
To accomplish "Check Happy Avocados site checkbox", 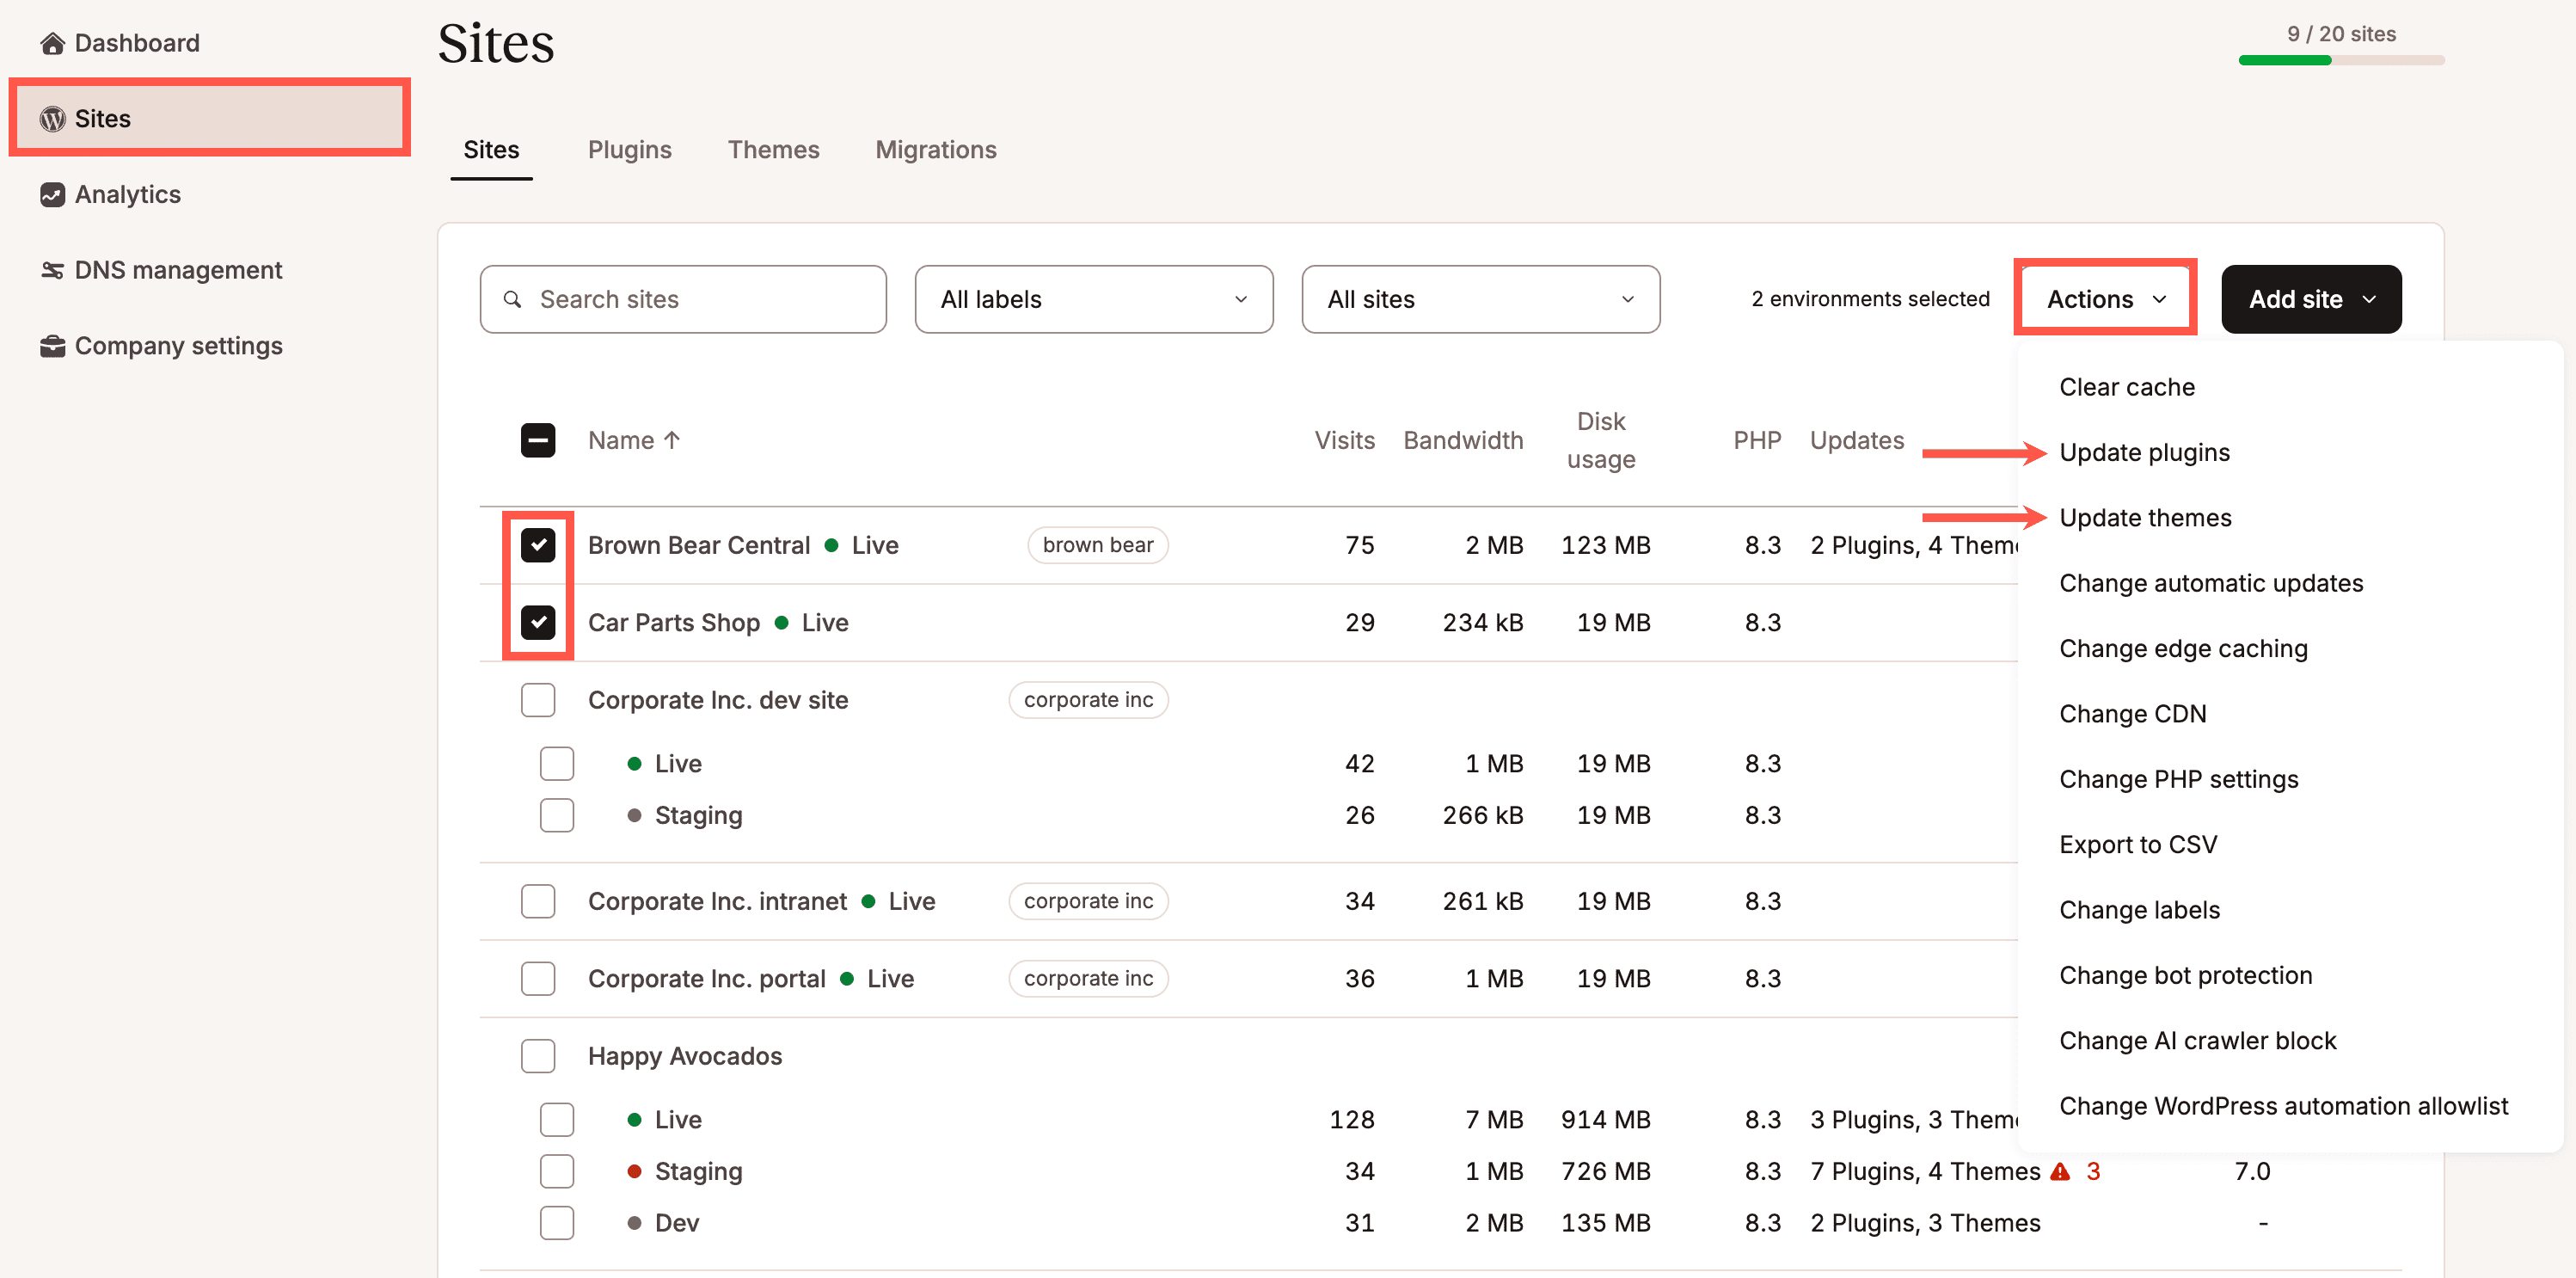I will [538, 1056].
